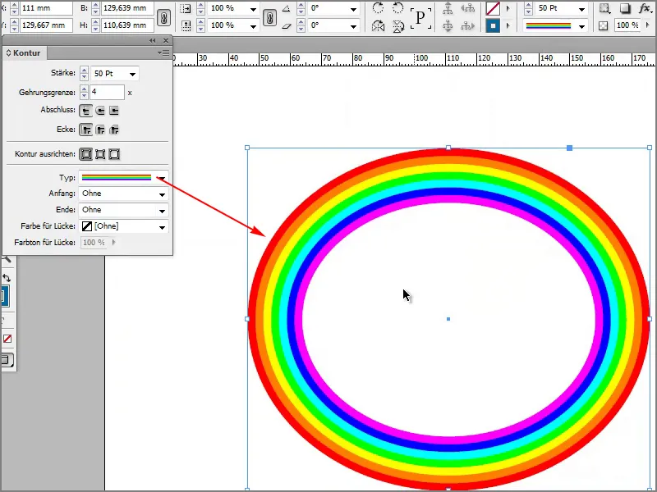Toggle the scale percentage link icon
This screenshot has height=492, width=657.
[269, 16]
